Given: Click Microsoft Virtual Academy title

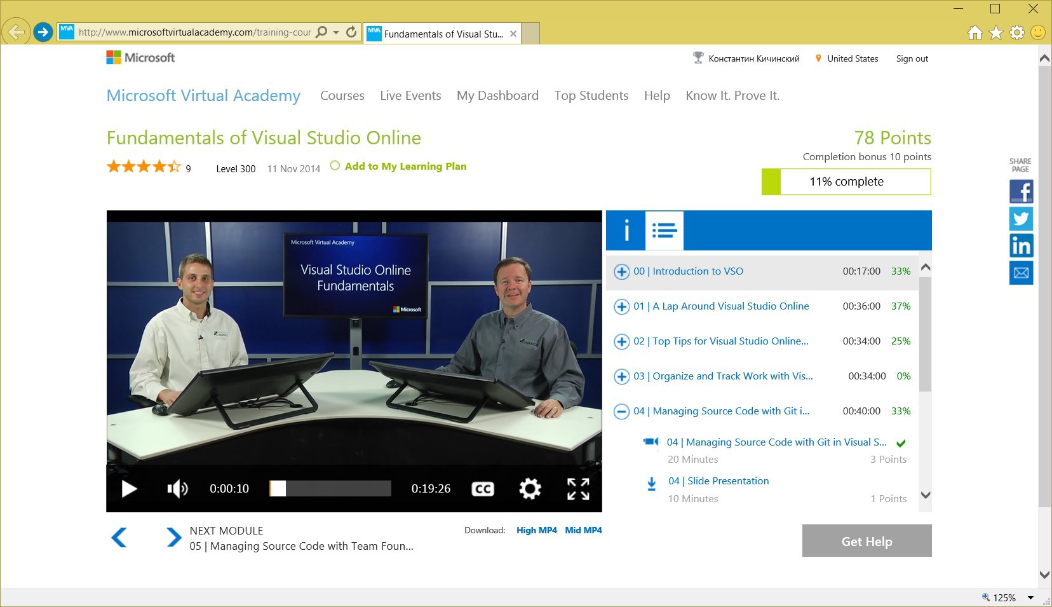Looking at the screenshot, I should pos(203,95).
